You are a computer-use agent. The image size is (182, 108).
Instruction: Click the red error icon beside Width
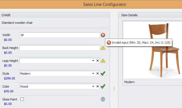[x=103, y=35]
